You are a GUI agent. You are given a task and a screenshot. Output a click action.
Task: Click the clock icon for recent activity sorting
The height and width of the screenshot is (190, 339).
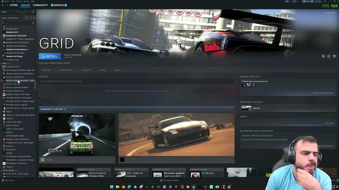click(x=31, y=18)
